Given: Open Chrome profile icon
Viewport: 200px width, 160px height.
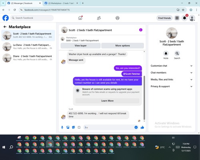Looking at the screenshot, I should pyautogui.click(x=191, y=10).
